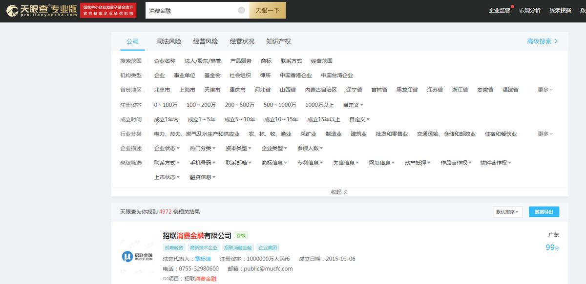
Task: Open the 专利信息 filter dropdown
Action: tap(310, 162)
